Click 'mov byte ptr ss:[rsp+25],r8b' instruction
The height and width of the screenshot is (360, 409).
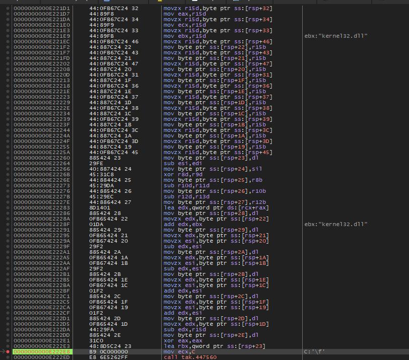point(213,180)
